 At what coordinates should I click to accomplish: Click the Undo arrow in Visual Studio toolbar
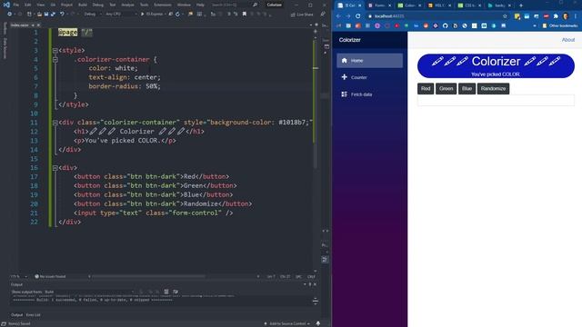(x=62, y=15)
